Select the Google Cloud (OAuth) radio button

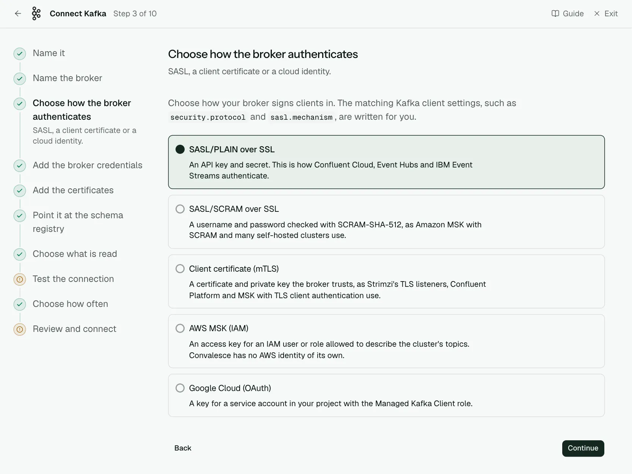tap(180, 388)
